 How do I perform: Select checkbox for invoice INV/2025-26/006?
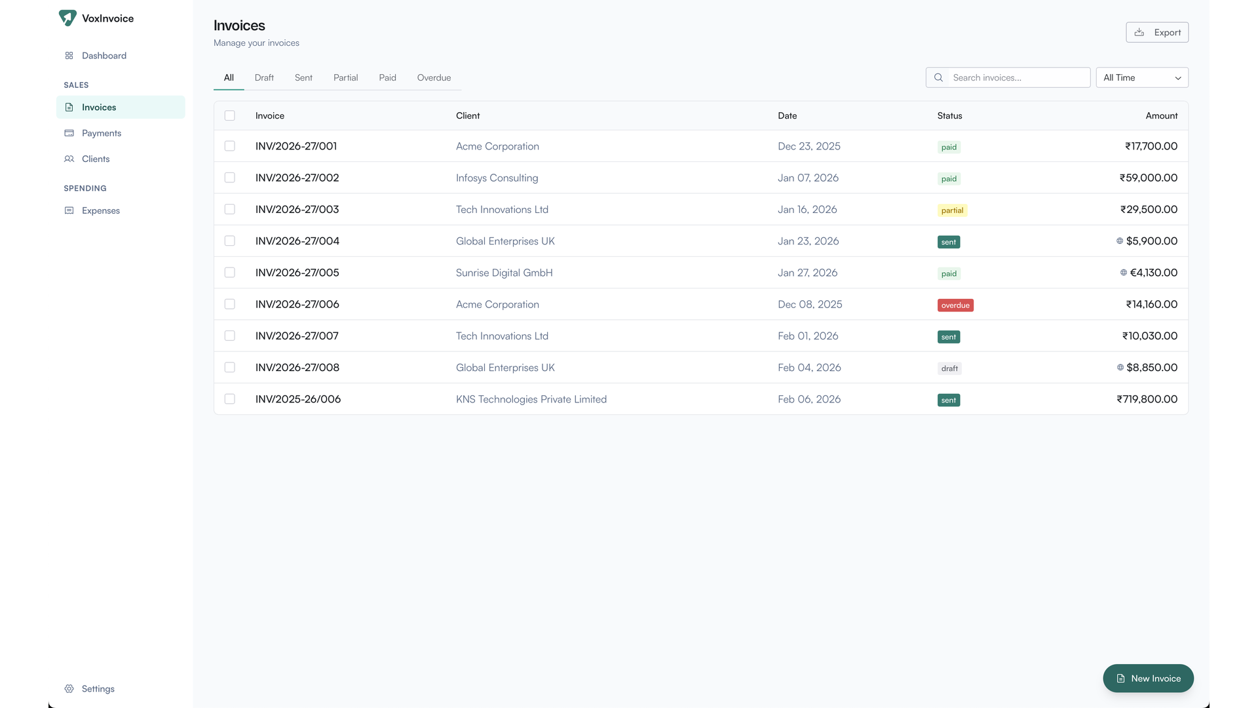[229, 399]
